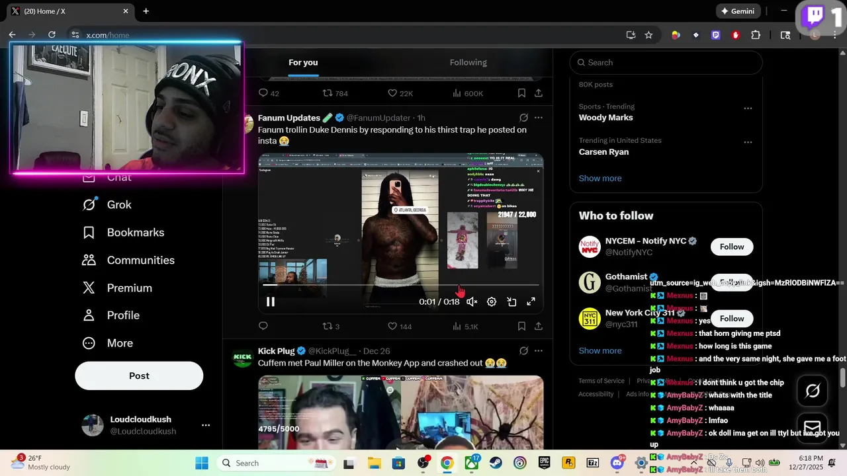The width and height of the screenshot is (847, 476).
Task: Open a new Chrome tab
Action: coord(146,11)
